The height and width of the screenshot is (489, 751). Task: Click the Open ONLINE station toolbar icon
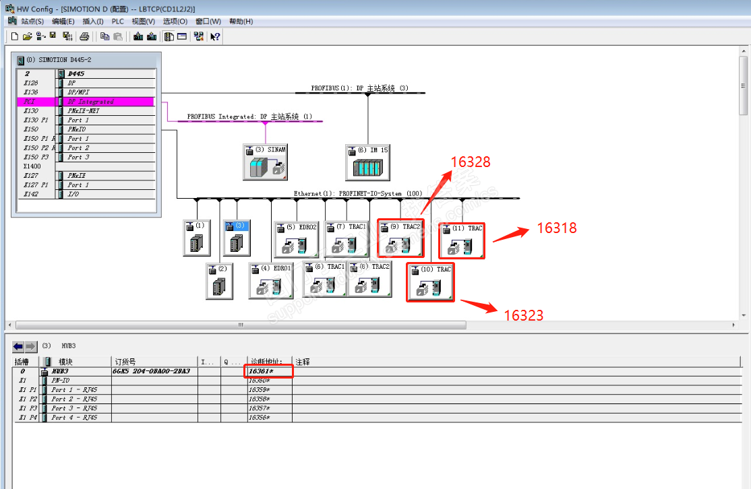point(40,36)
